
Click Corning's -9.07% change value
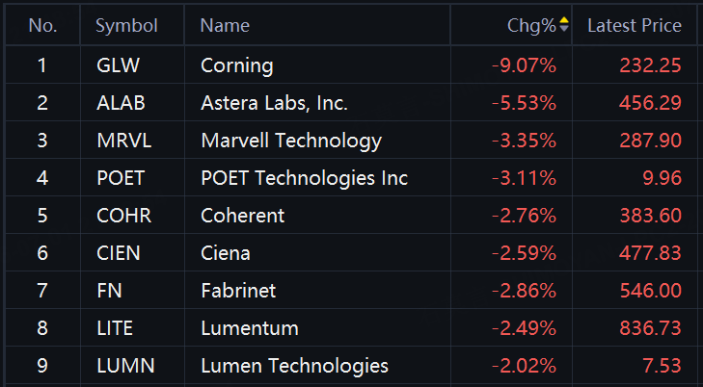pos(524,65)
